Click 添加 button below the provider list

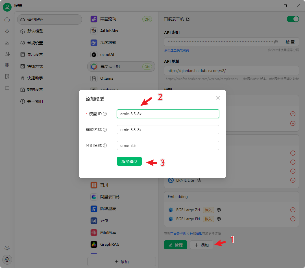pos(121,262)
